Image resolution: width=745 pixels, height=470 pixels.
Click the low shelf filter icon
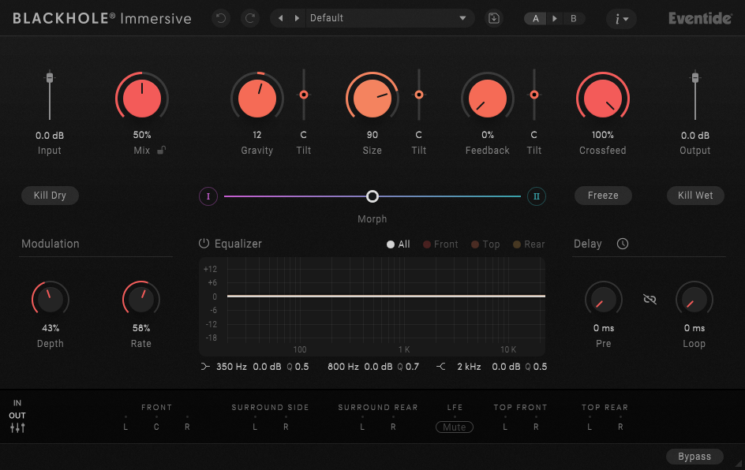(x=205, y=367)
